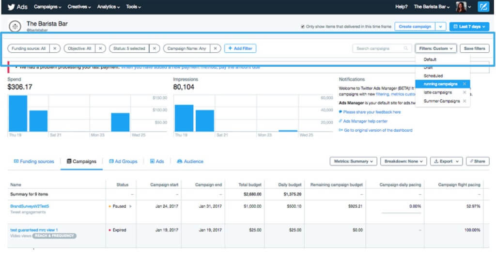Open Ads Manager help center link
The image size is (496, 279).
[365, 121]
